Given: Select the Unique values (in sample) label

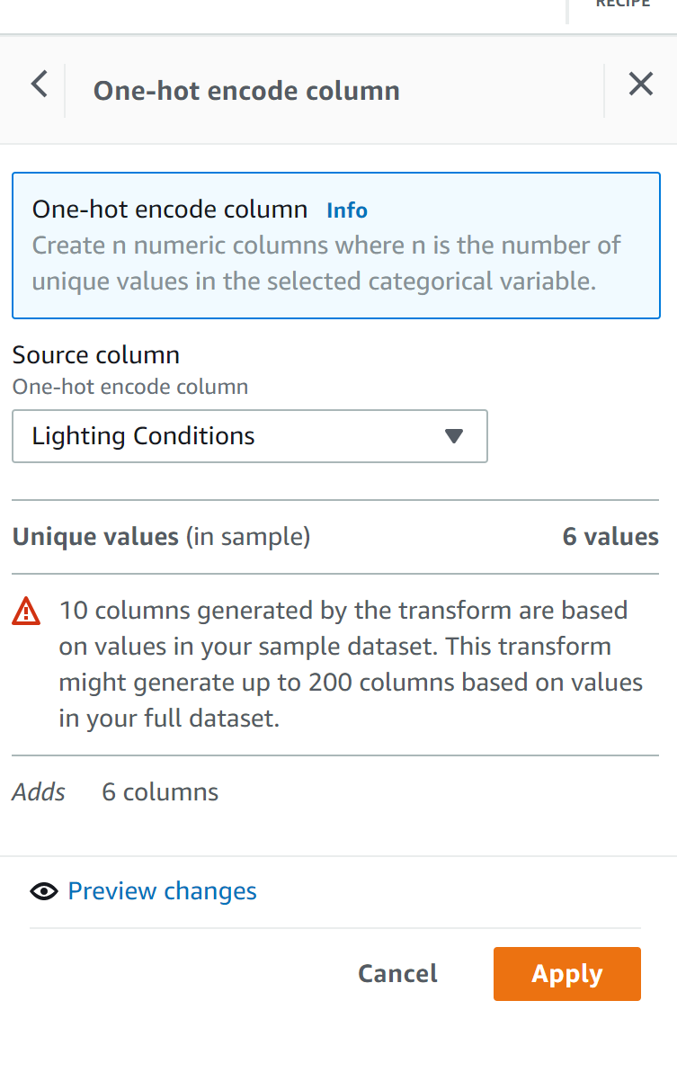Looking at the screenshot, I should (x=161, y=537).
